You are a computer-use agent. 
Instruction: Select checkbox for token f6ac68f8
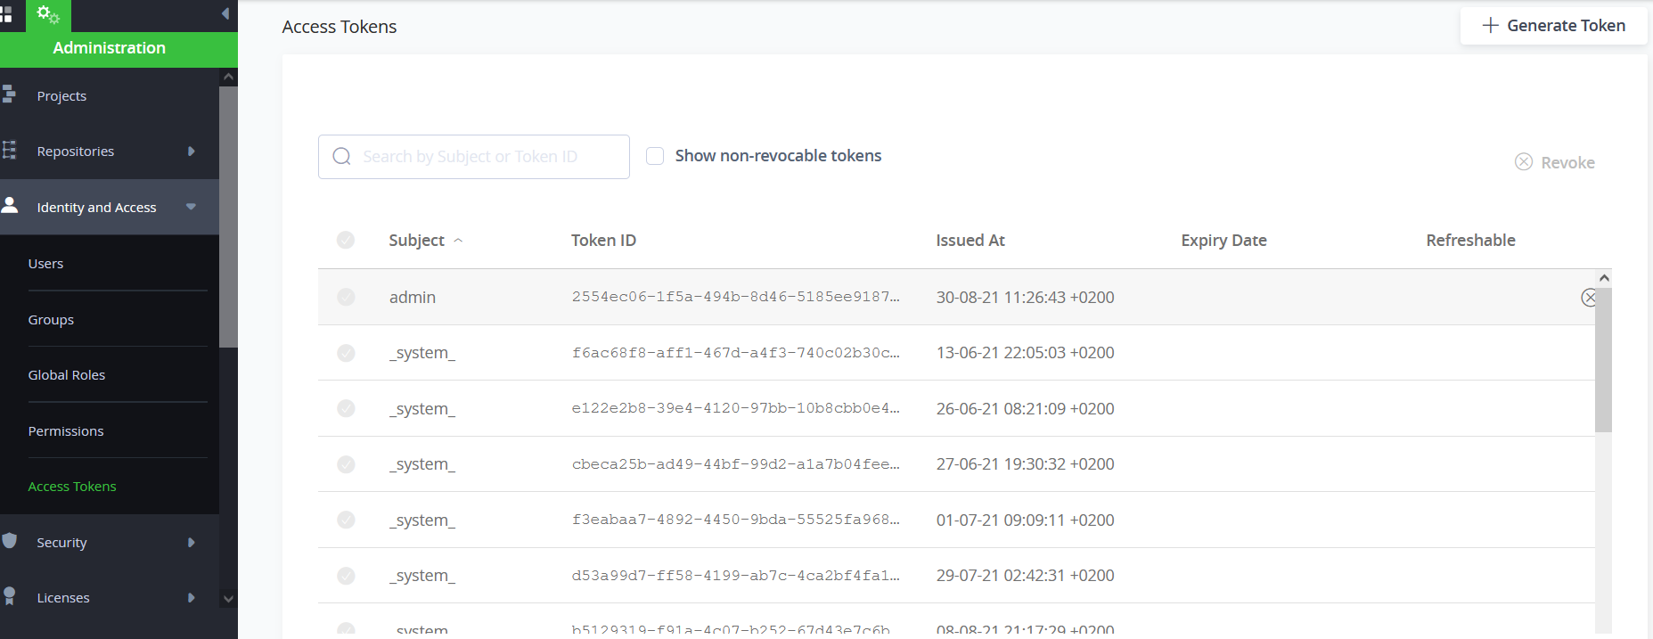tap(346, 353)
